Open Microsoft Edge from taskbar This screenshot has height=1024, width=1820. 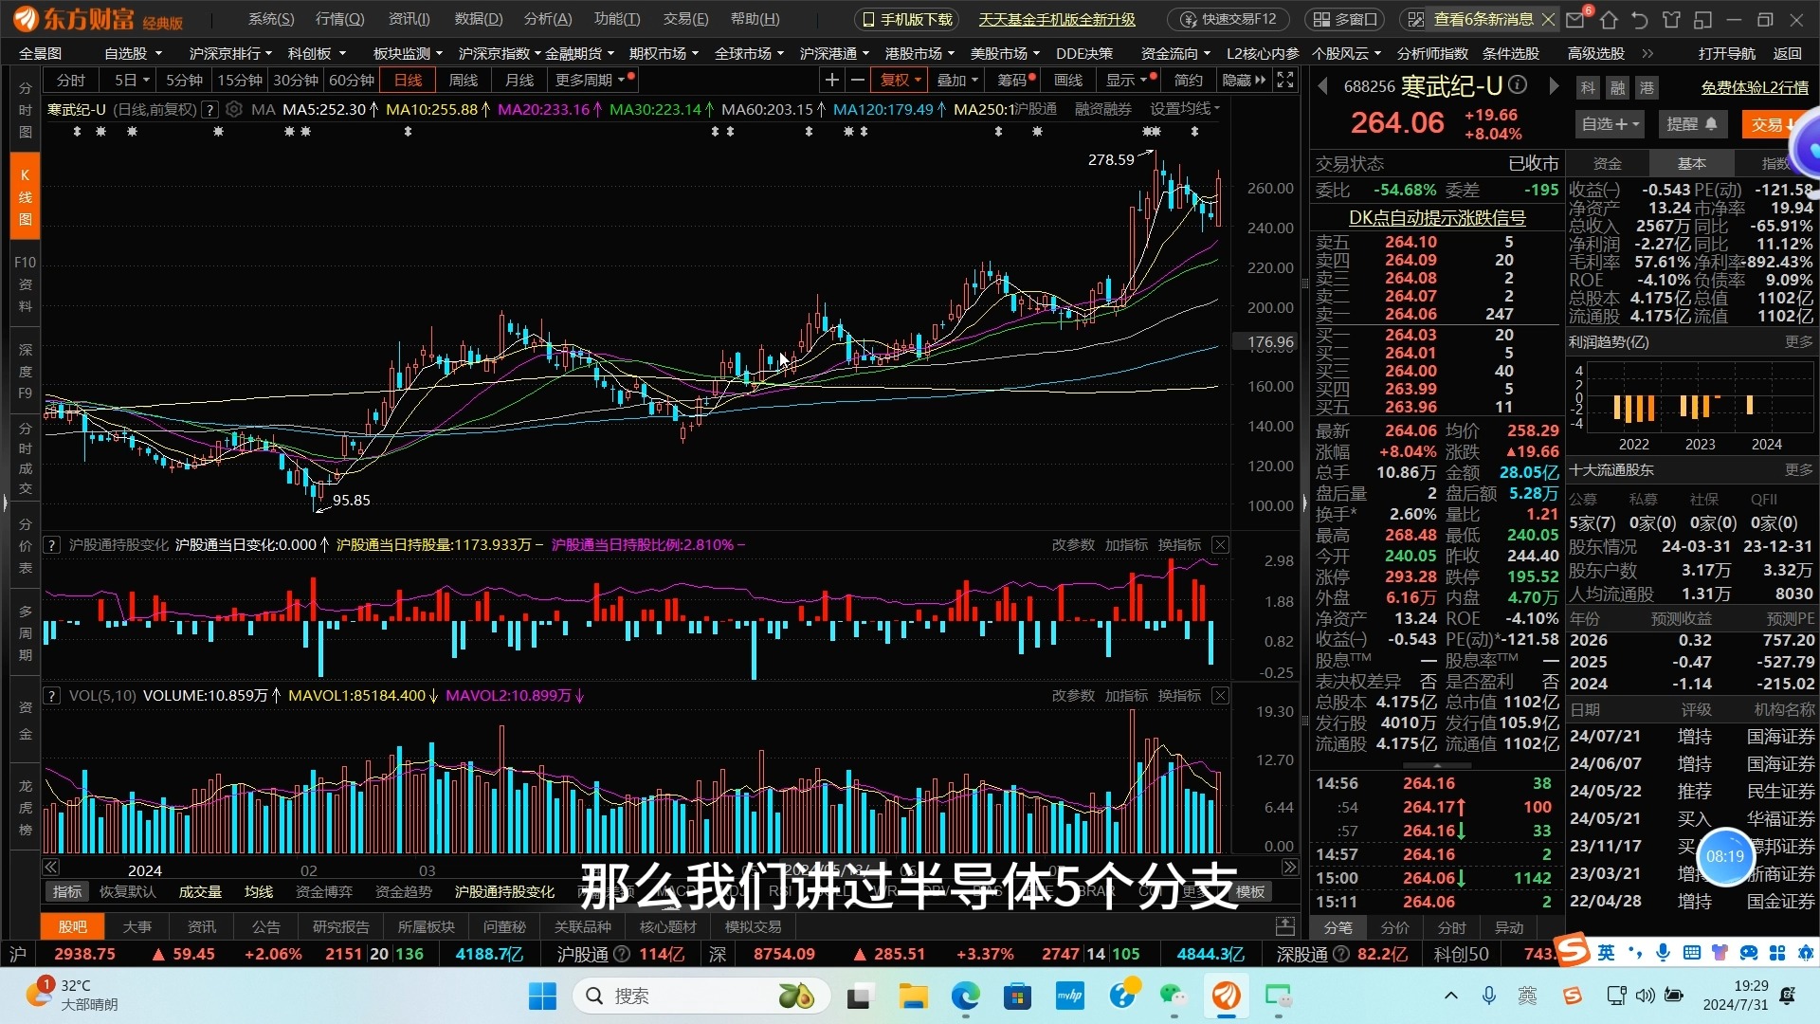965,997
